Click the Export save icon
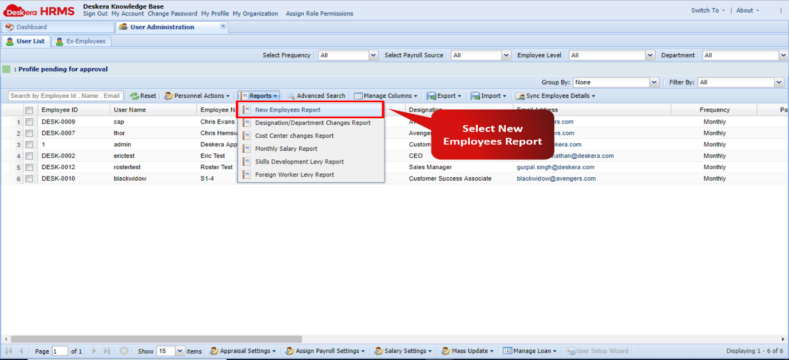Viewport: 789px width, 360px height. 431,96
